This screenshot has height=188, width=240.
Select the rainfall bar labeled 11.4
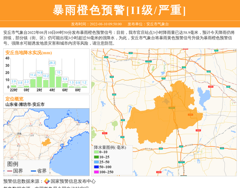[x=33, y=83]
